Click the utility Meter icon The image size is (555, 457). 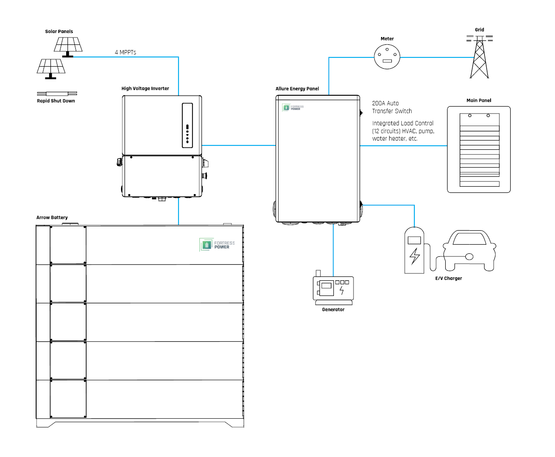pyautogui.click(x=387, y=57)
